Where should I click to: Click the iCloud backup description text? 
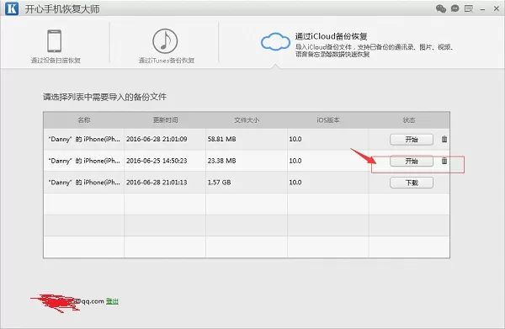click(375, 50)
